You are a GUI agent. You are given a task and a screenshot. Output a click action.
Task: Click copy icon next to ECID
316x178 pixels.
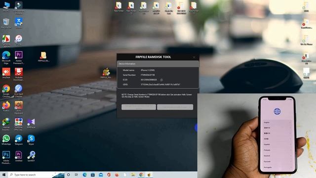161,80
